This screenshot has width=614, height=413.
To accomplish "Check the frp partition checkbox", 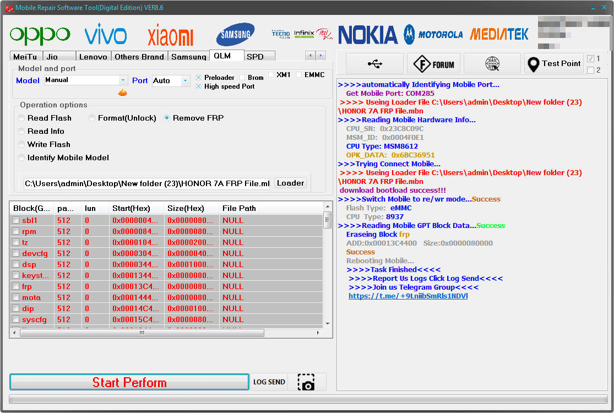I will pyautogui.click(x=15, y=286).
